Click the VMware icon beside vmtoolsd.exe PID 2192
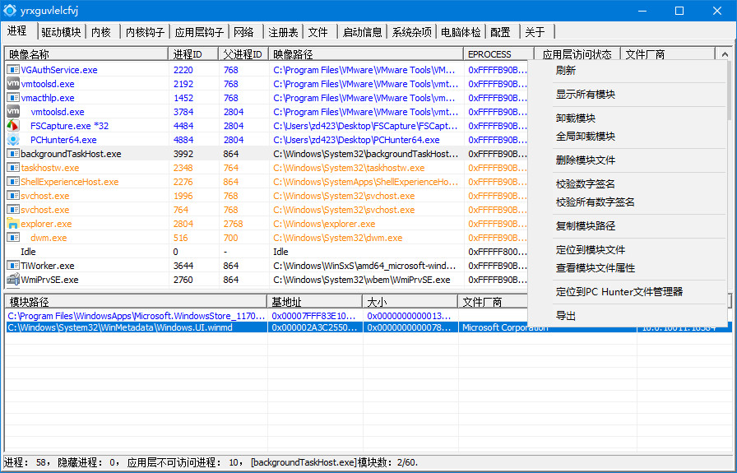The height and width of the screenshot is (473, 737). pos(12,84)
